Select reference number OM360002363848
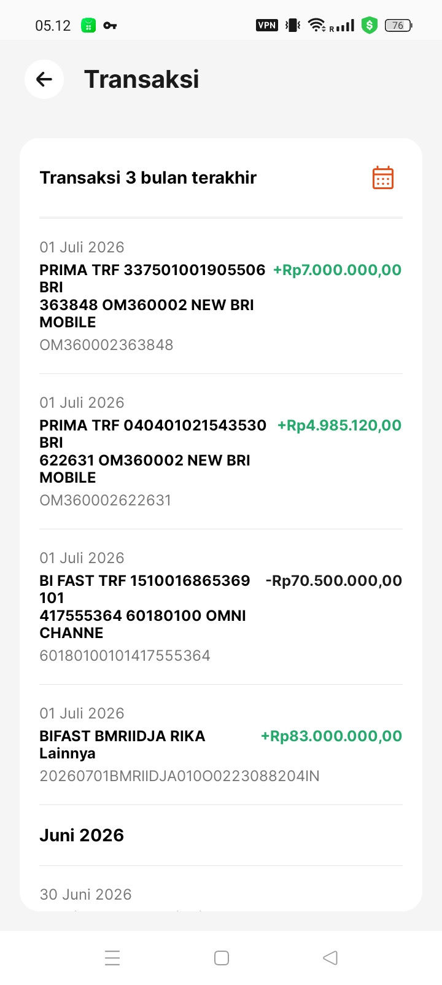 click(x=106, y=345)
